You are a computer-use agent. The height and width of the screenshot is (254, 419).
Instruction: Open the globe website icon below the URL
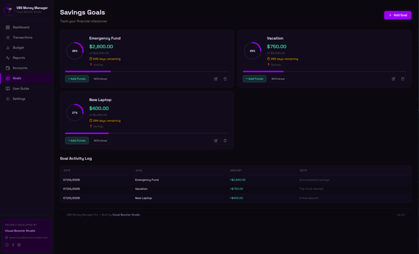coord(19,245)
